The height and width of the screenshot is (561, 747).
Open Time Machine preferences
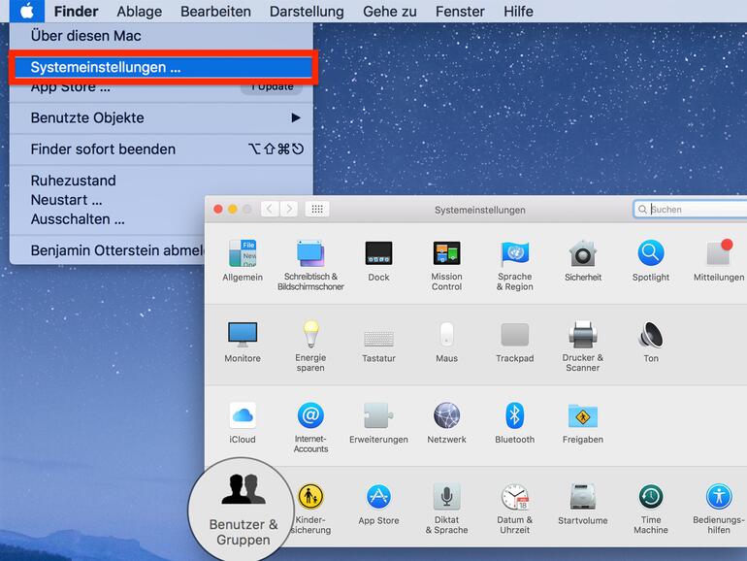tap(651, 508)
